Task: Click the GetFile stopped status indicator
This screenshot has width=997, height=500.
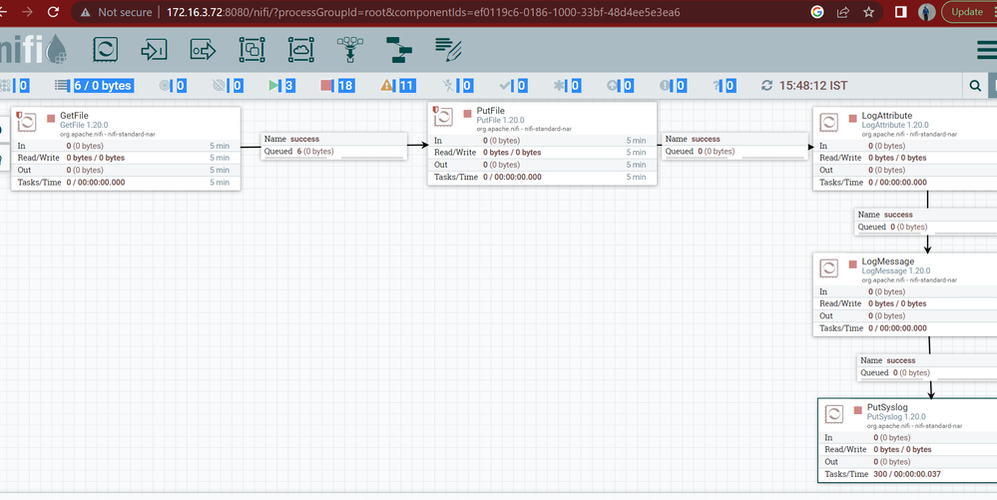Action: click(x=51, y=119)
